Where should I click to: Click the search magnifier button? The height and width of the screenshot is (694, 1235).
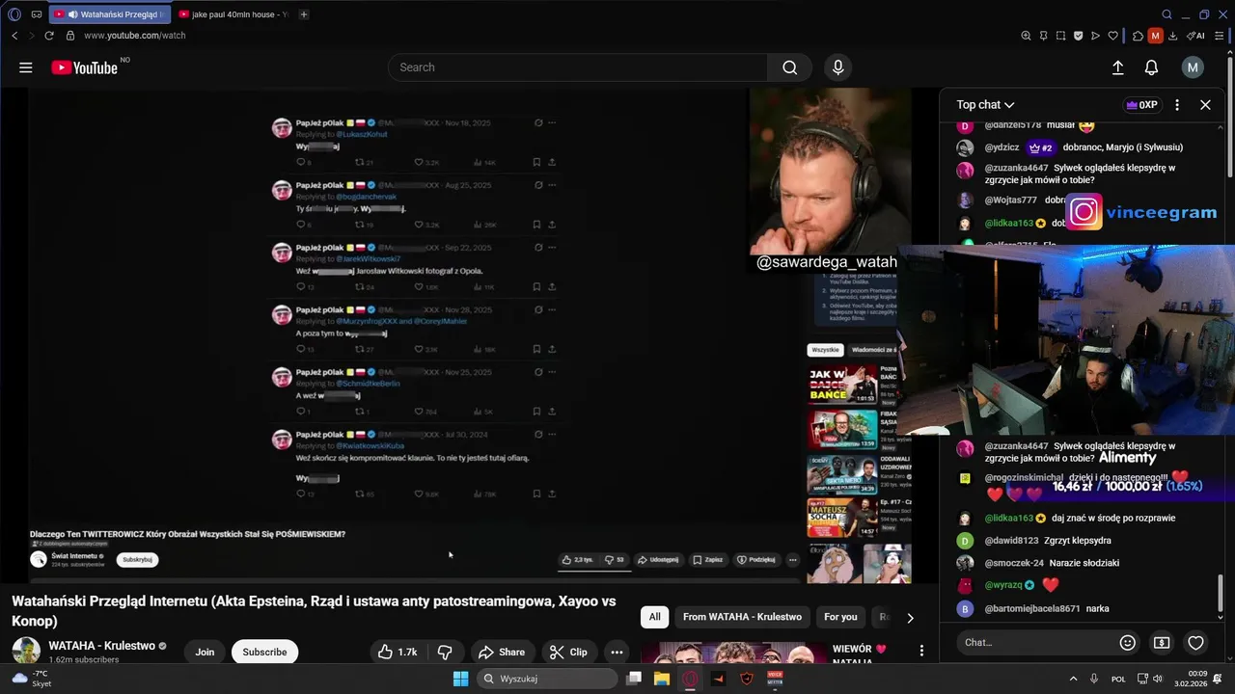789,67
